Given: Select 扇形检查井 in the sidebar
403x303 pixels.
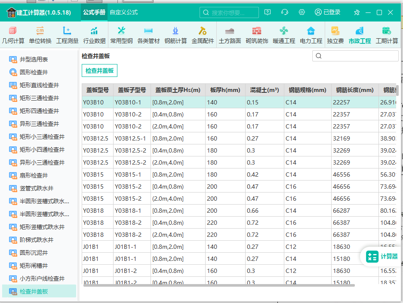Looking at the screenshot, I should (39, 175).
